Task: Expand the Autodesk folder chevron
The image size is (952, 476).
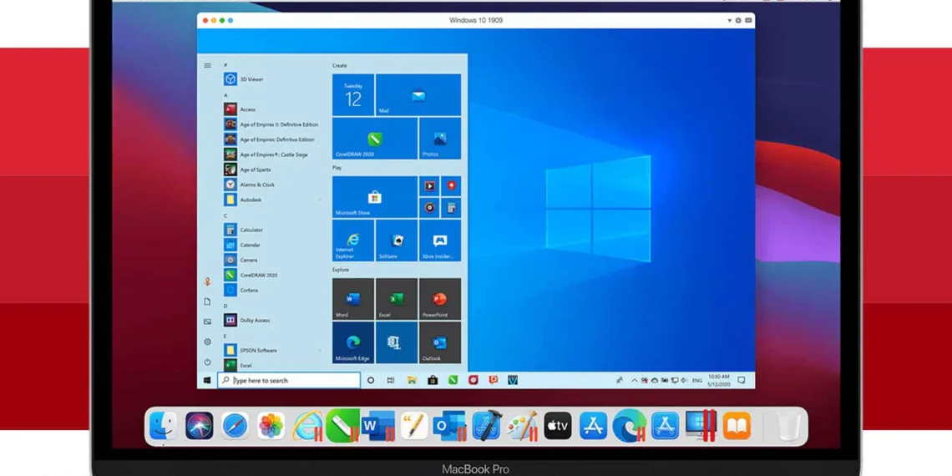Action: coord(320,200)
